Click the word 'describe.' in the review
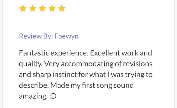 tap(34, 85)
